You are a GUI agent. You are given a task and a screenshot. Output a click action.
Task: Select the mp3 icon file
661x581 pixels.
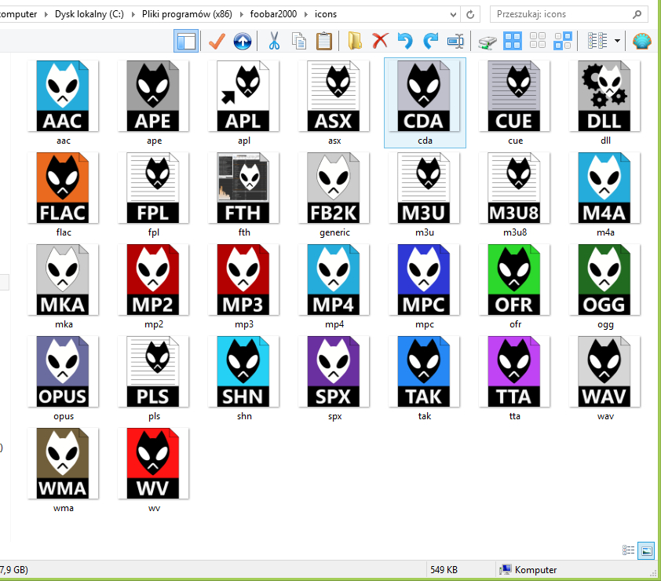coord(243,287)
